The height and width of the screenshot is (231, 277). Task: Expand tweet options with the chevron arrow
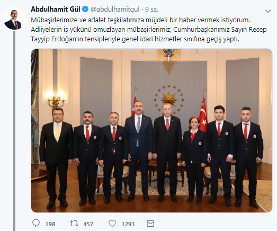[x=268, y=11]
